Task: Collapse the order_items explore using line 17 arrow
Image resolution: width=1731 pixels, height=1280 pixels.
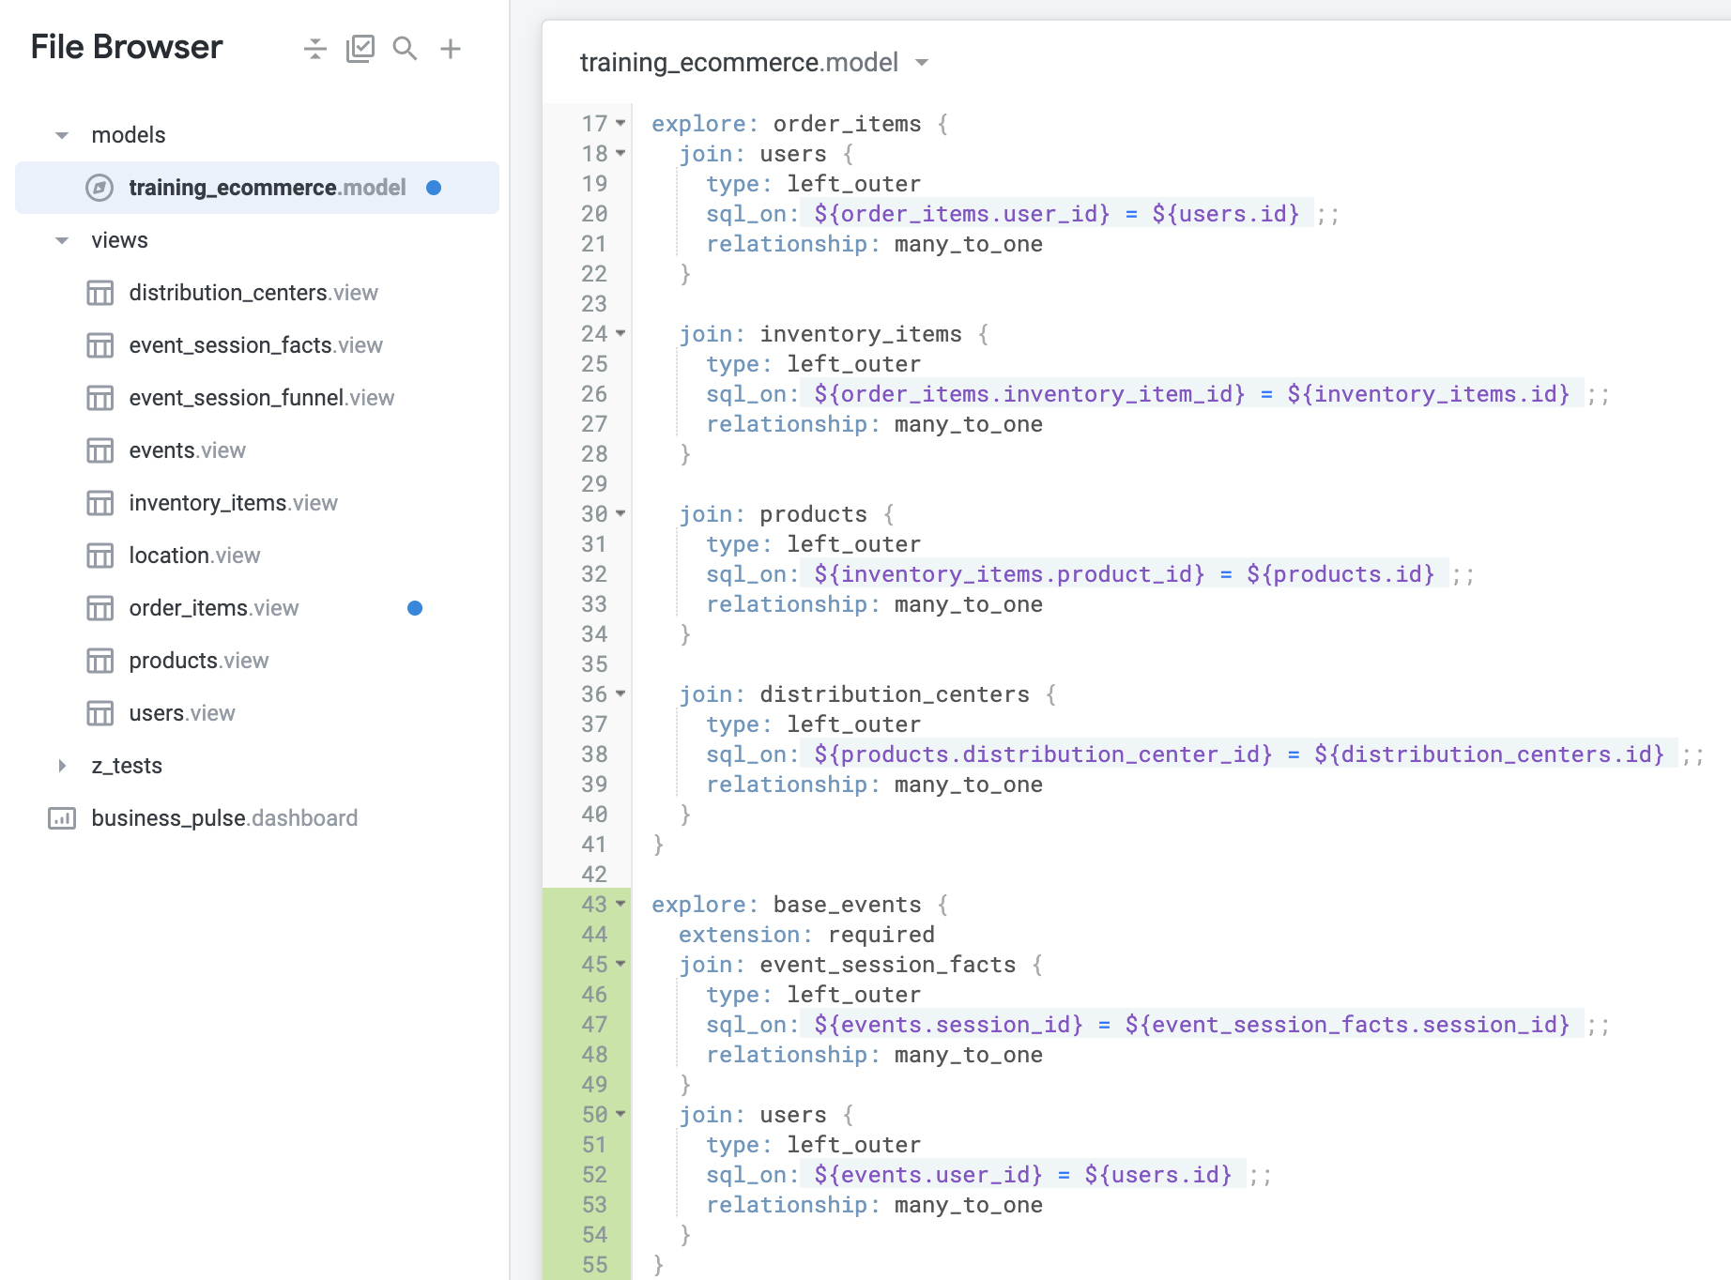Action: [619, 123]
